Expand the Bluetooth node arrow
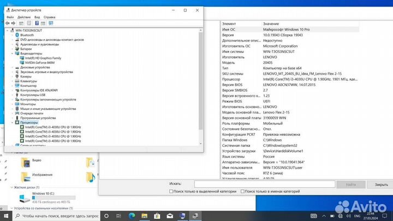This screenshot has height=221, width=393. 12,35
